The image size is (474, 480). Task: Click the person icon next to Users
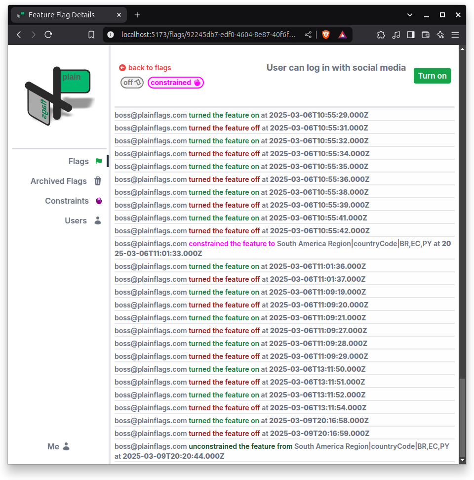click(x=98, y=220)
